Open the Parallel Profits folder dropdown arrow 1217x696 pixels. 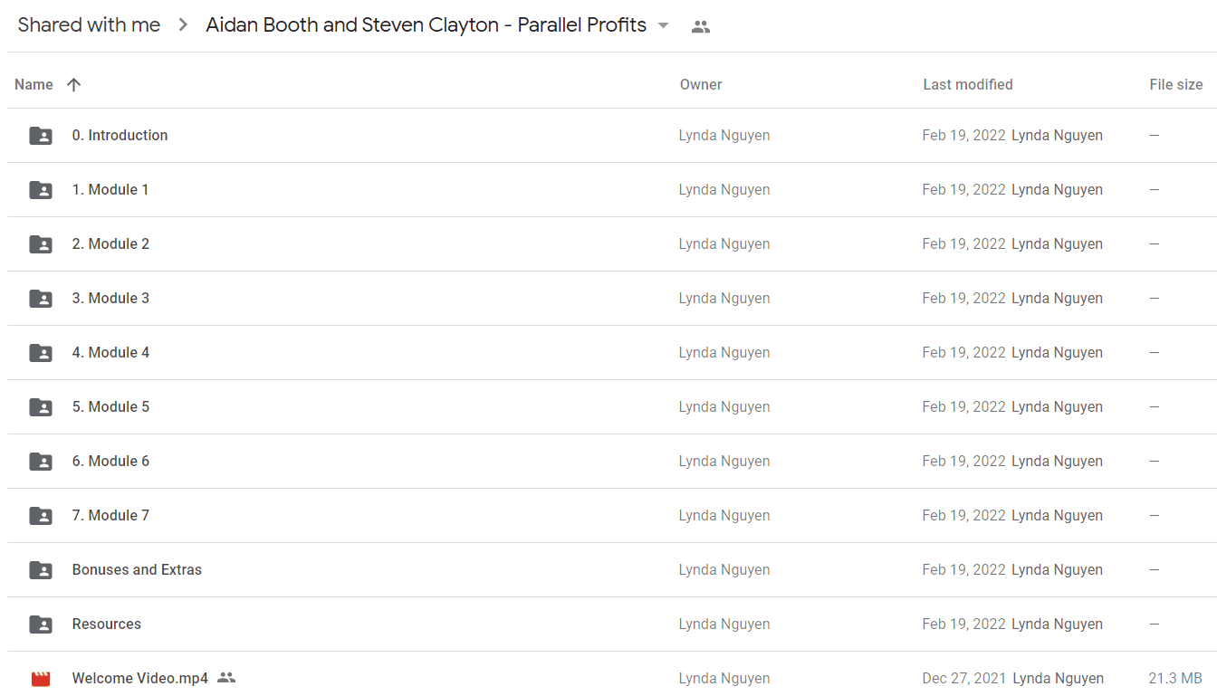coord(664,25)
